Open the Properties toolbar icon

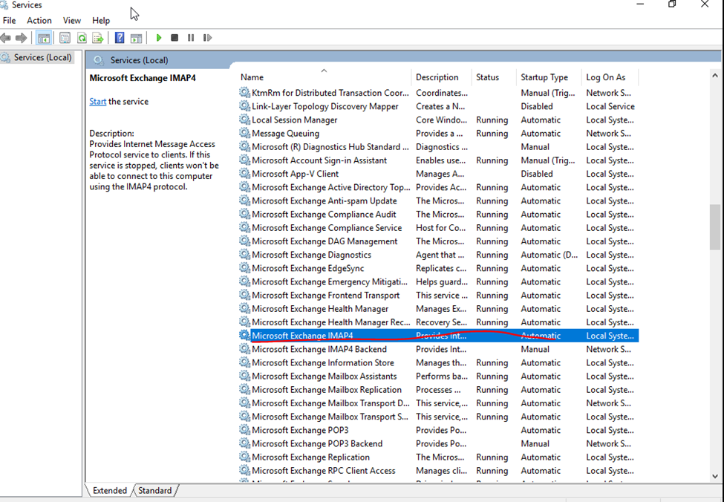[x=65, y=38]
